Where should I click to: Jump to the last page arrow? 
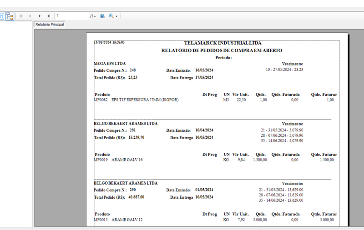click(x=49, y=16)
